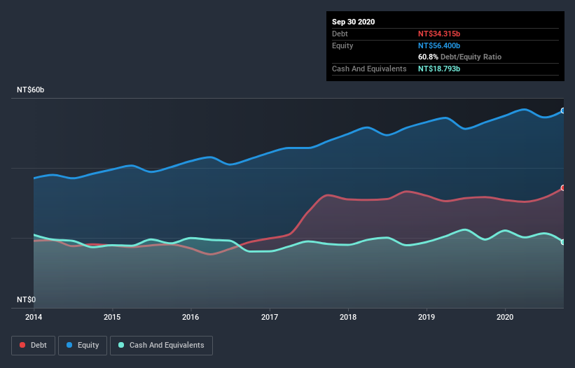Click the Debt label in tooltip

(x=340, y=34)
